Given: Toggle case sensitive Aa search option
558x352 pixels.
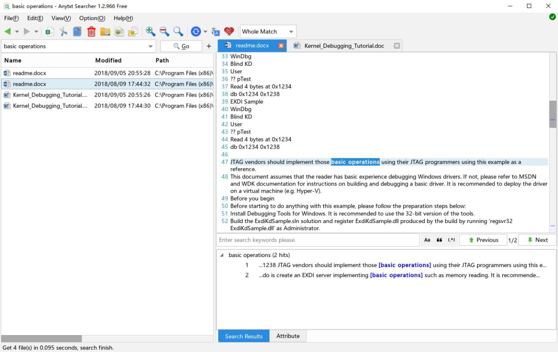Looking at the screenshot, I should [x=427, y=240].
